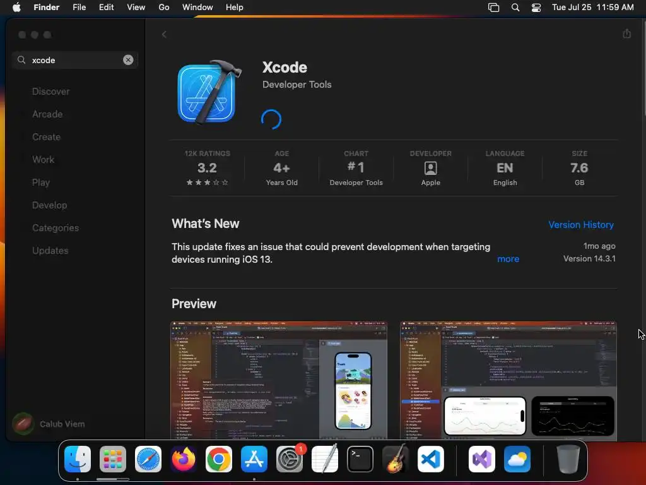Open Visual Studio purple icon in dock

[482, 459]
